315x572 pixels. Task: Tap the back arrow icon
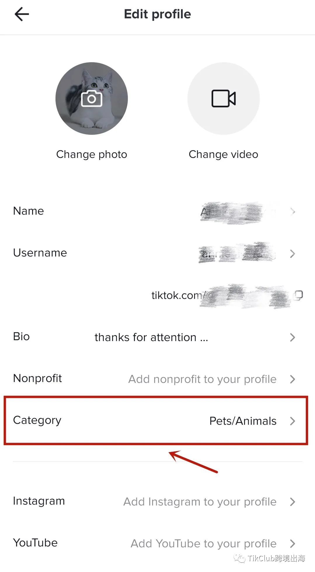pyautogui.click(x=22, y=14)
